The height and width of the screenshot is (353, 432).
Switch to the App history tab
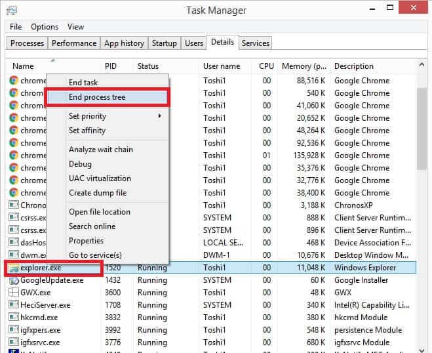click(125, 43)
